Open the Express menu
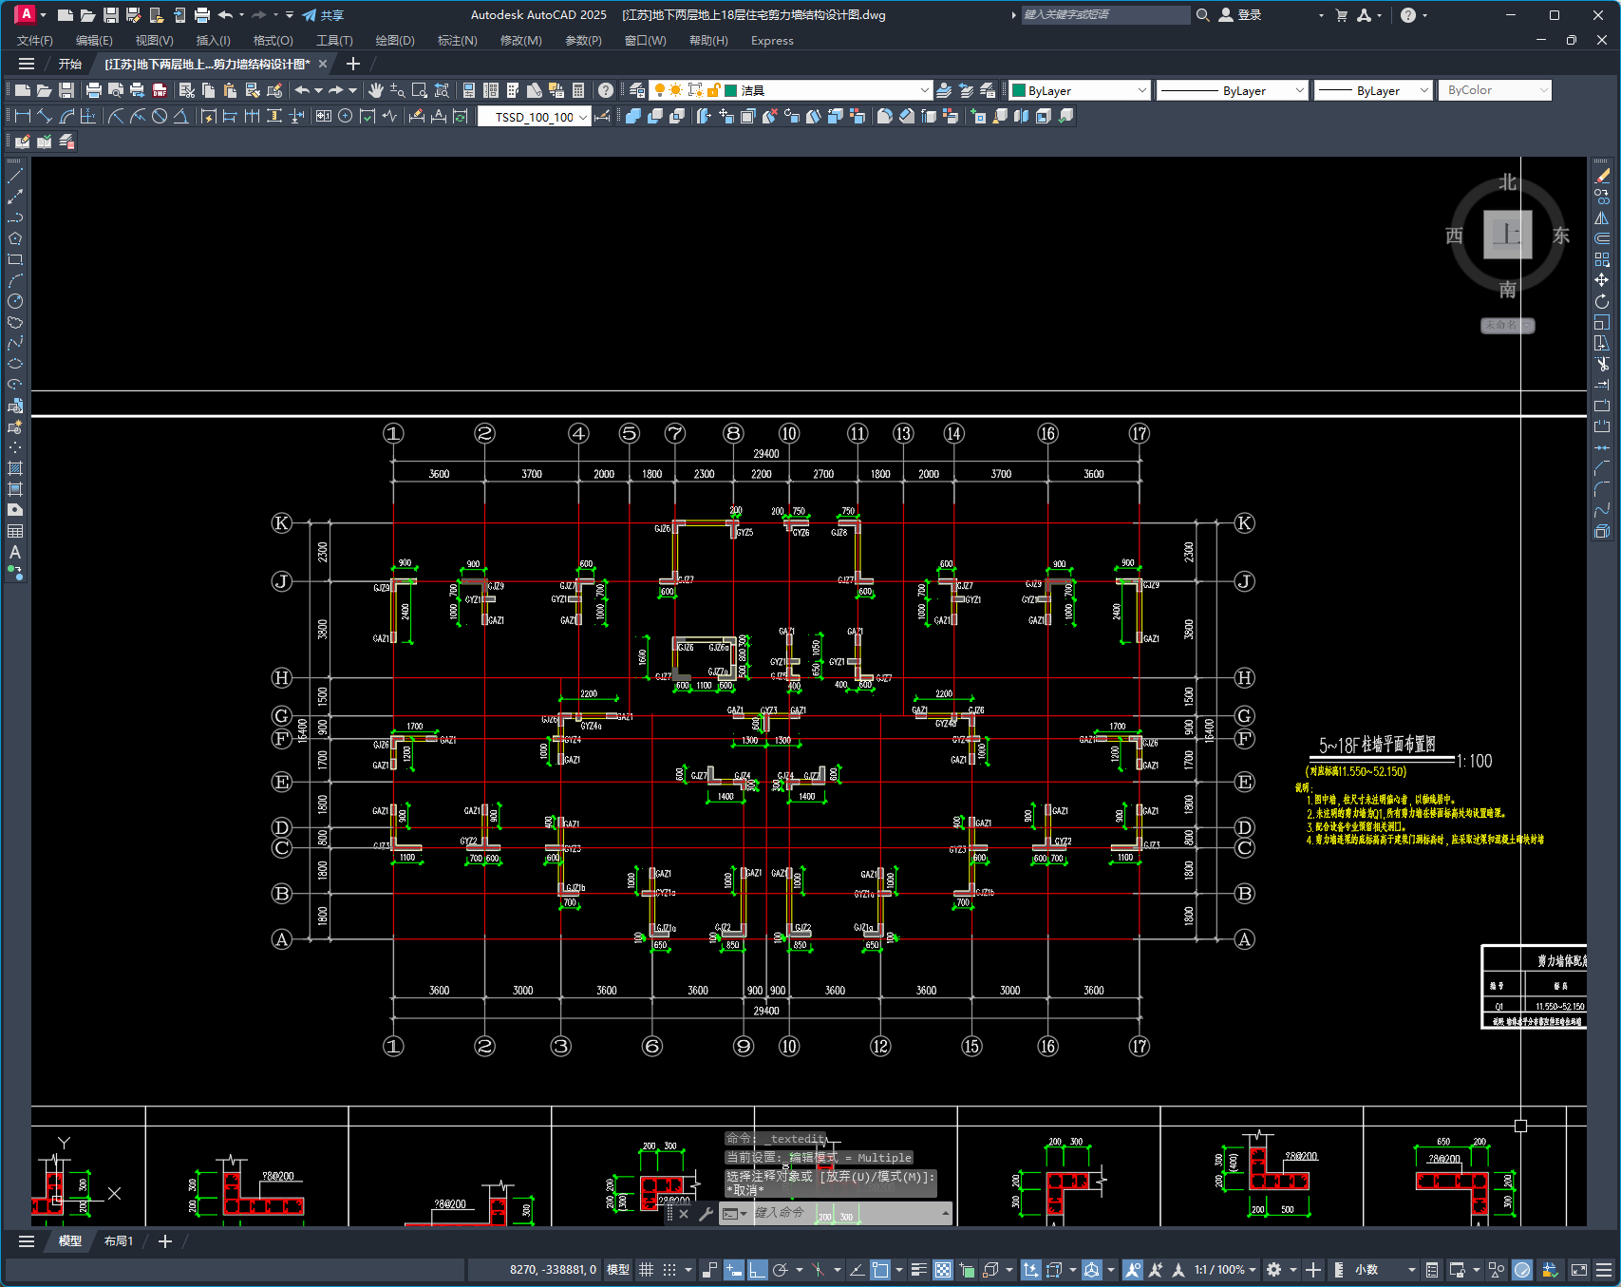This screenshot has width=1621, height=1287. (772, 41)
